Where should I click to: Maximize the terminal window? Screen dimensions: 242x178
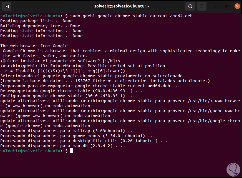click(x=226, y=6)
